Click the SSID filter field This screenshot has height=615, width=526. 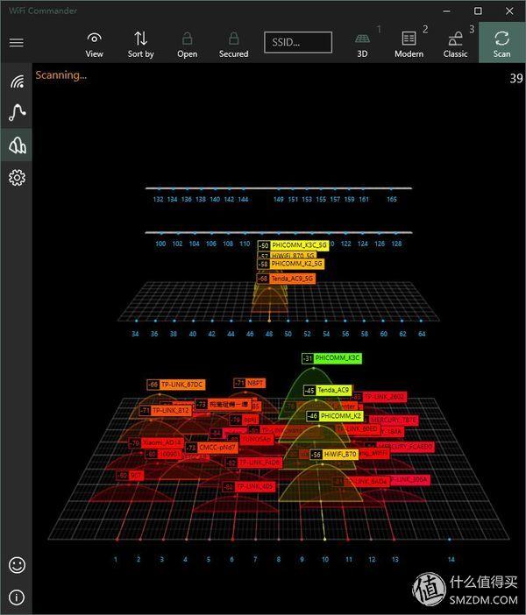click(x=298, y=42)
